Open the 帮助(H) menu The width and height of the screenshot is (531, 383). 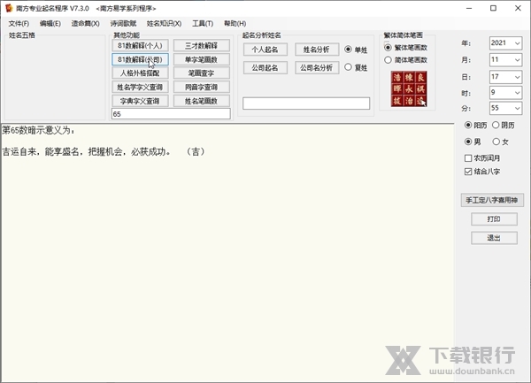[235, 23]
